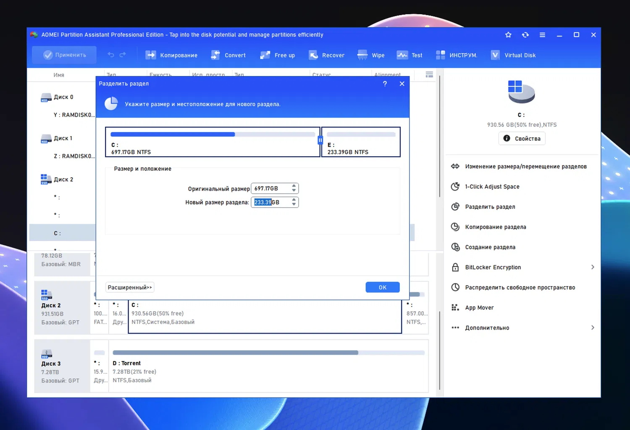The width and height of the screenshot is (630, 430).
Task: Select Диск 2 931.51GB disk block
Action: coord(62,308)
